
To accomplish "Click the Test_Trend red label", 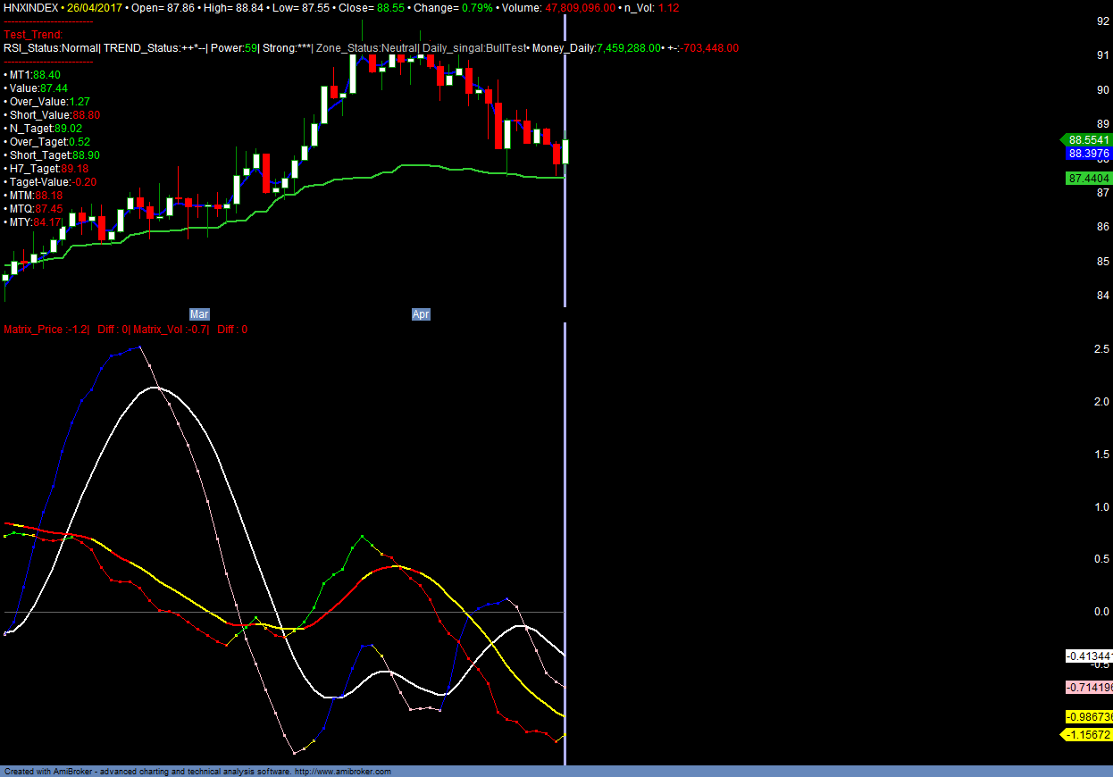I will point(33,35).
